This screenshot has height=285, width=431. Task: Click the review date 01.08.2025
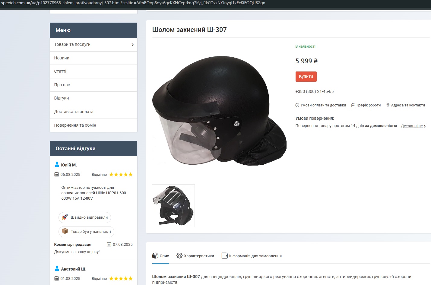pos(70,279)
